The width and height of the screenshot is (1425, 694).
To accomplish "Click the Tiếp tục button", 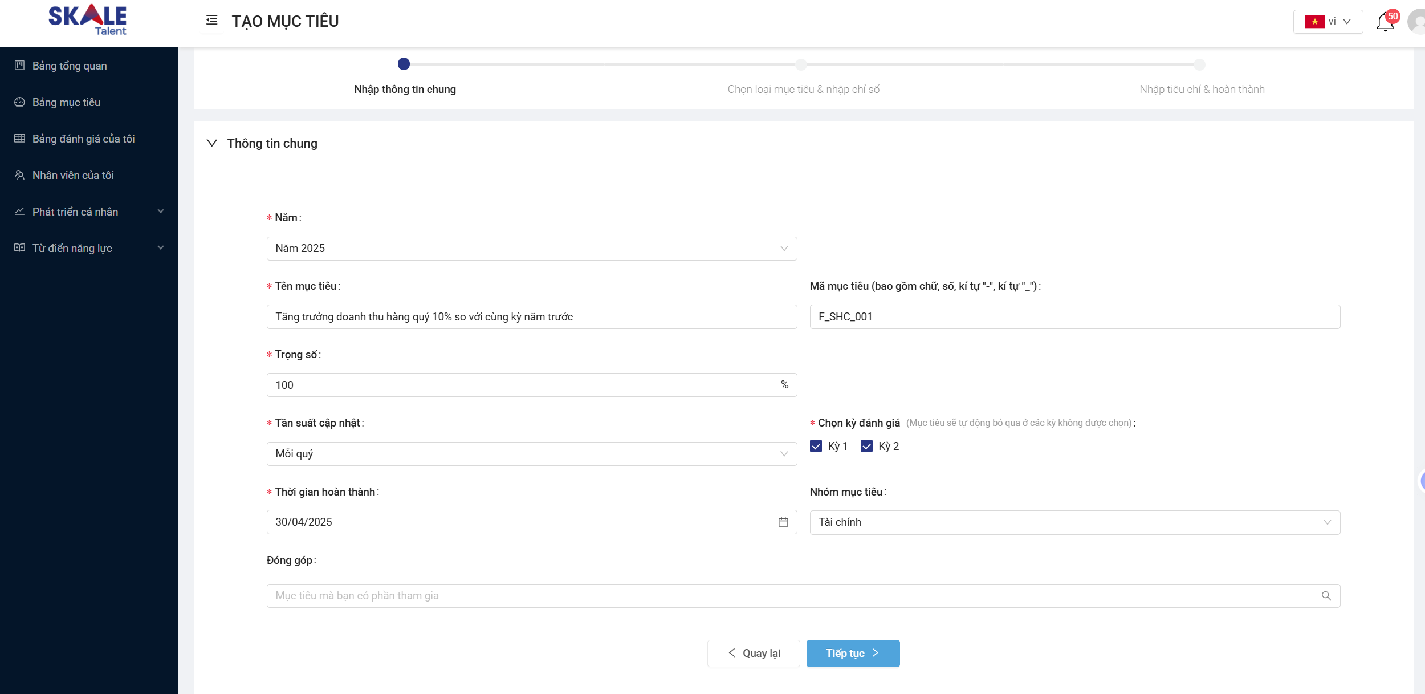I will point(853,654).
